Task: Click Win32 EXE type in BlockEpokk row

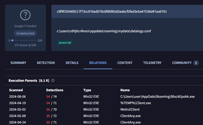Action: [x=91, y=97]
